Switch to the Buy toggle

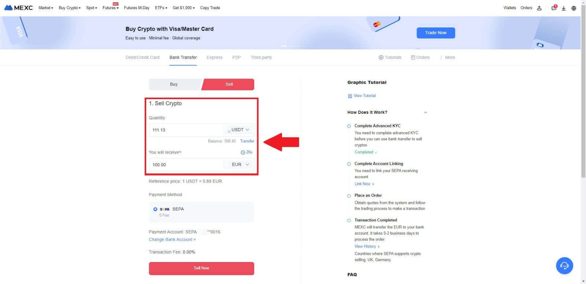click(174, 84)
